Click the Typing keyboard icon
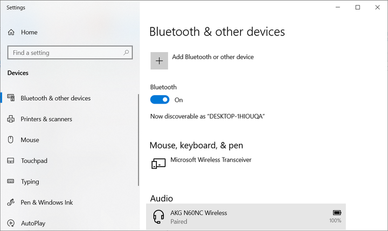The image size is (388, 231). pyautogui.click(x=11, y=182)
